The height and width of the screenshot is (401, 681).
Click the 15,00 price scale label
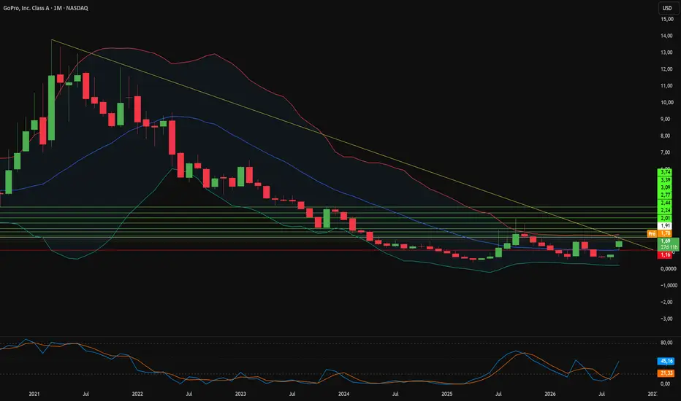[666, 19]
